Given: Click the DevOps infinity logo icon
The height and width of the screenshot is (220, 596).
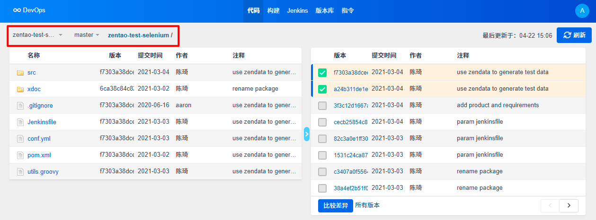Looking at the screenshot, I should [x=17, y=10].
